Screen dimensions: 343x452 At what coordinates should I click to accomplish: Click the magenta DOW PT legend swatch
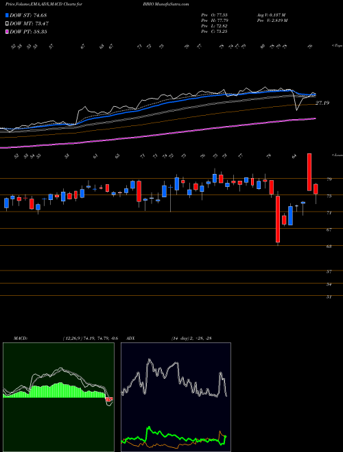[x=8, y=32]
